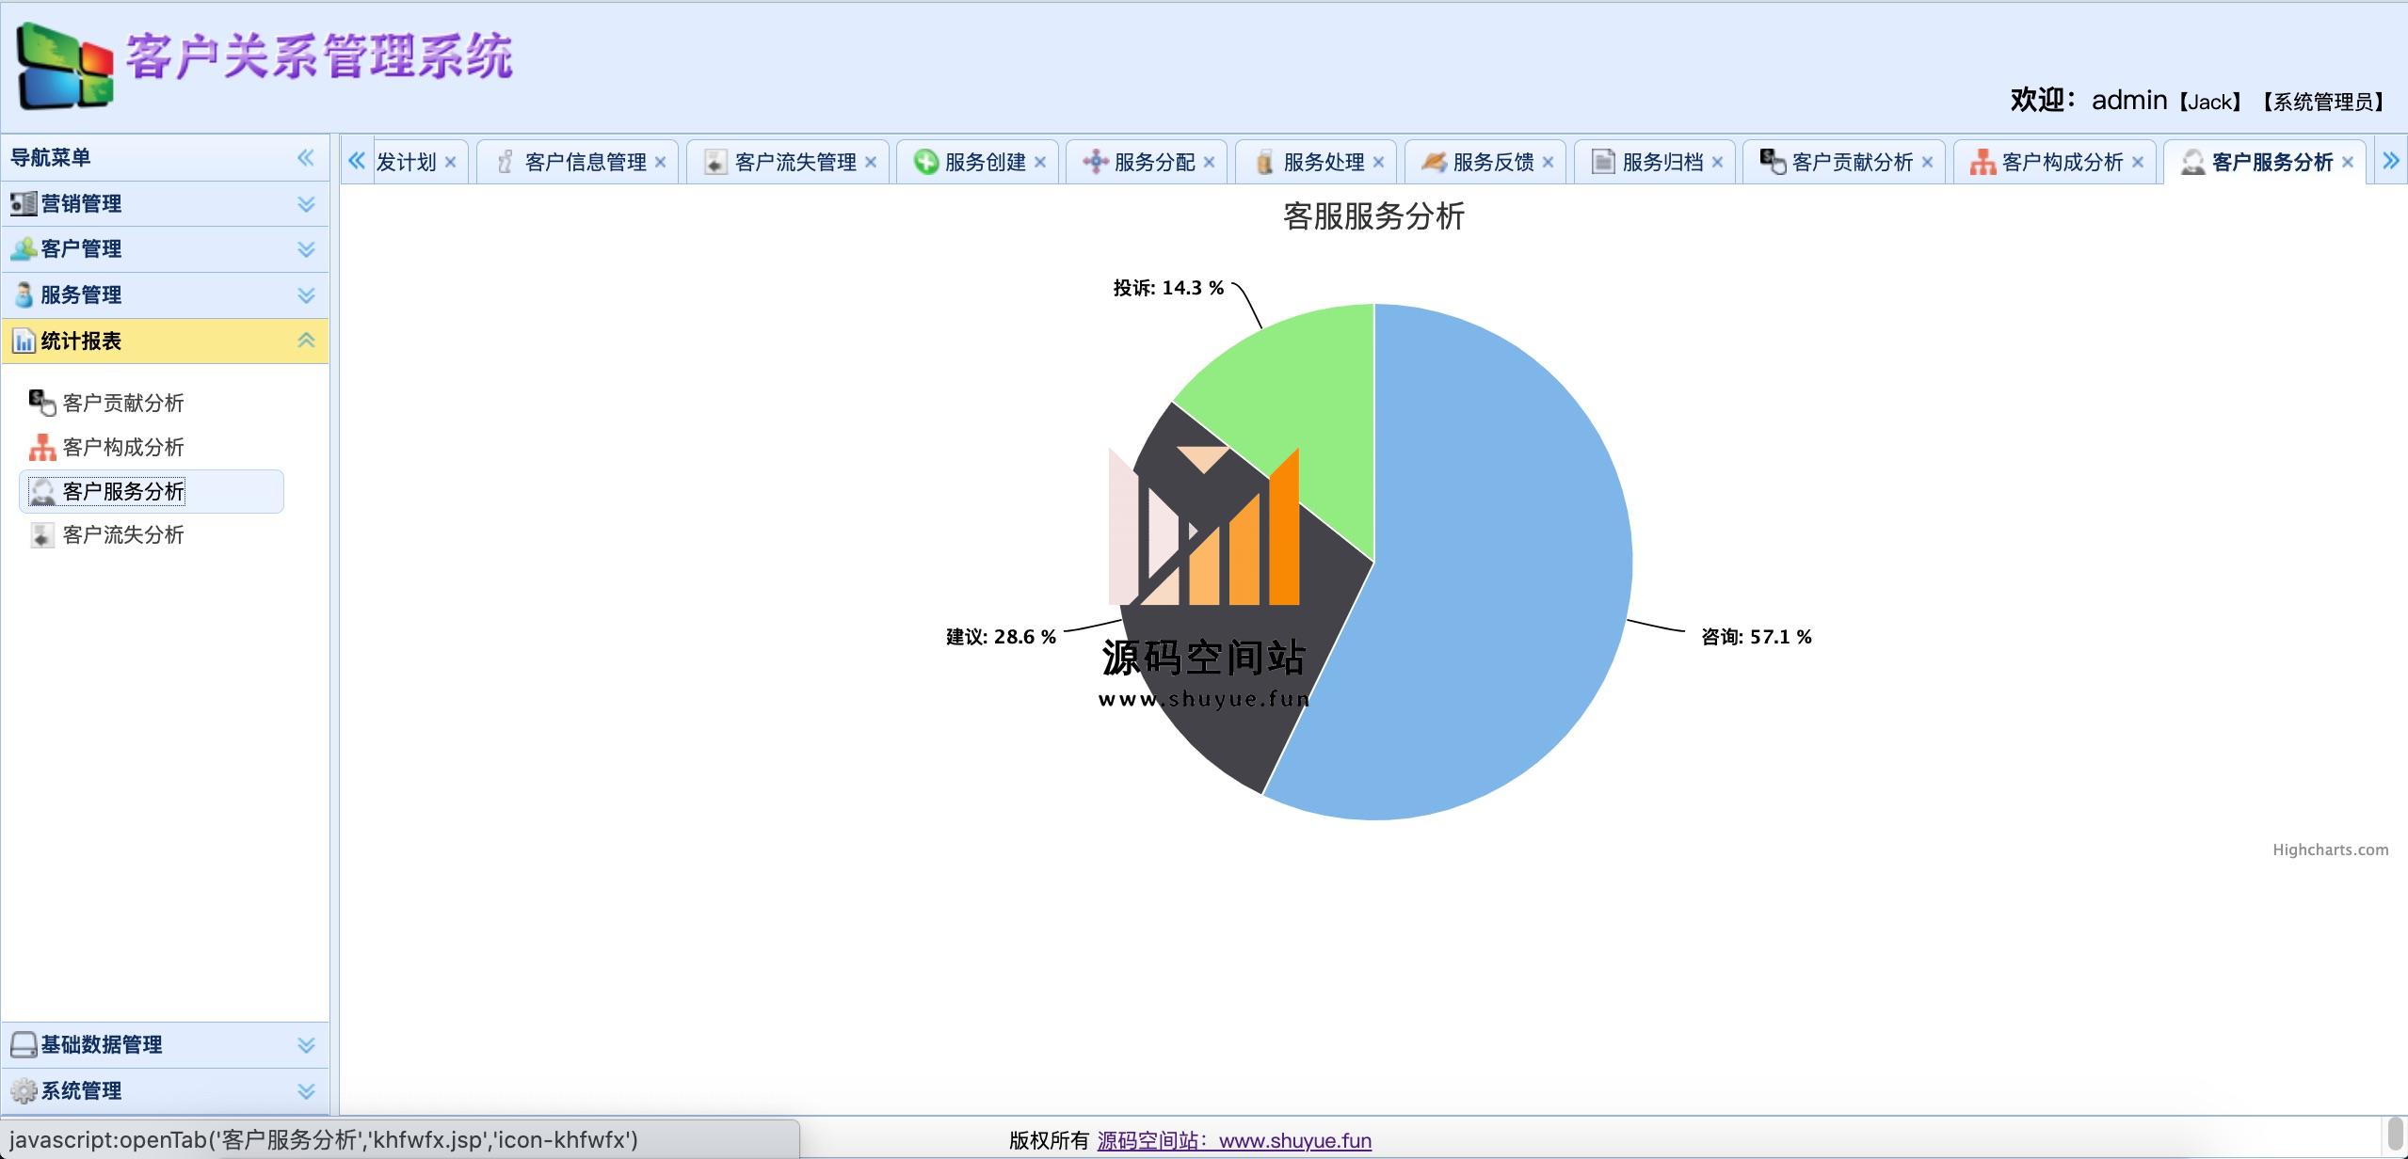Screen dimensions: 2408x1159
Task: Click the 服务分配 tab icon
Action: tap(1096, 162)
